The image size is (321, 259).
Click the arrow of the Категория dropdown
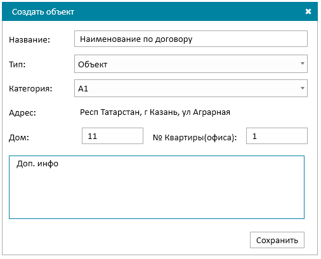coord(303,88)
